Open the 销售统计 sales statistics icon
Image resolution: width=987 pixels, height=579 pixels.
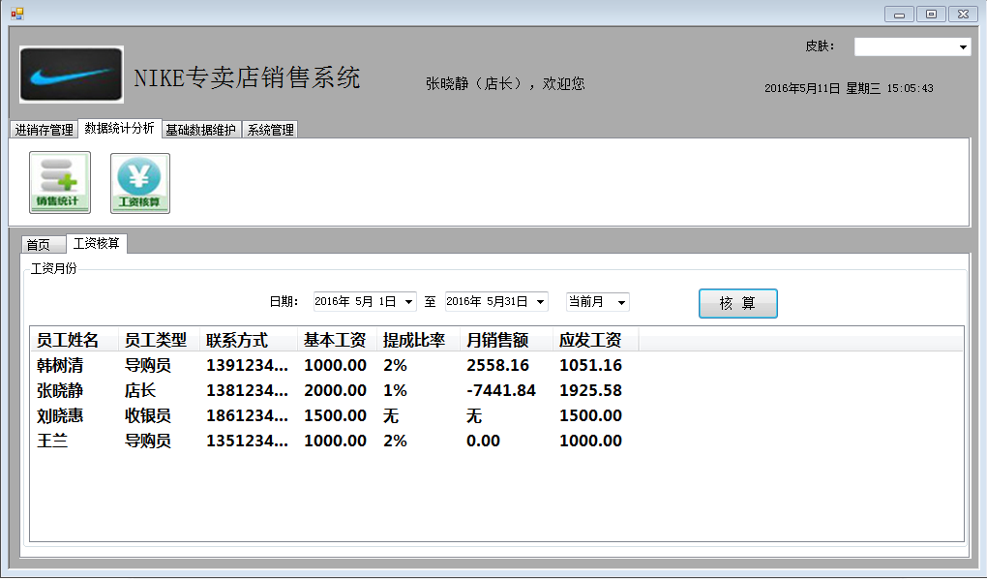click(x=60, y=183)
